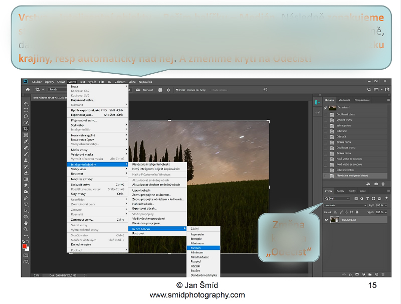Click 'Narovnat' straighten button

pyautogui.click(x=145, y=90)
